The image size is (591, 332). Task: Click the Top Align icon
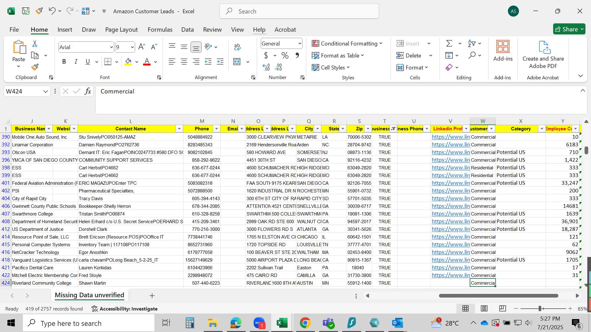click(172, 46)
